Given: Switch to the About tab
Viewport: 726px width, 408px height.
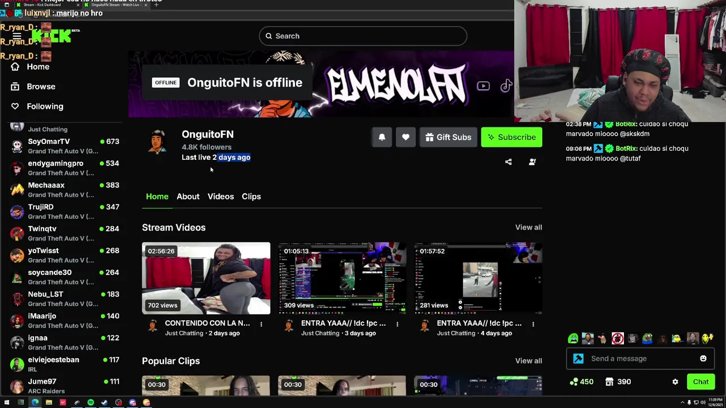Looking at the screenshot, I should tap(188, 197).
